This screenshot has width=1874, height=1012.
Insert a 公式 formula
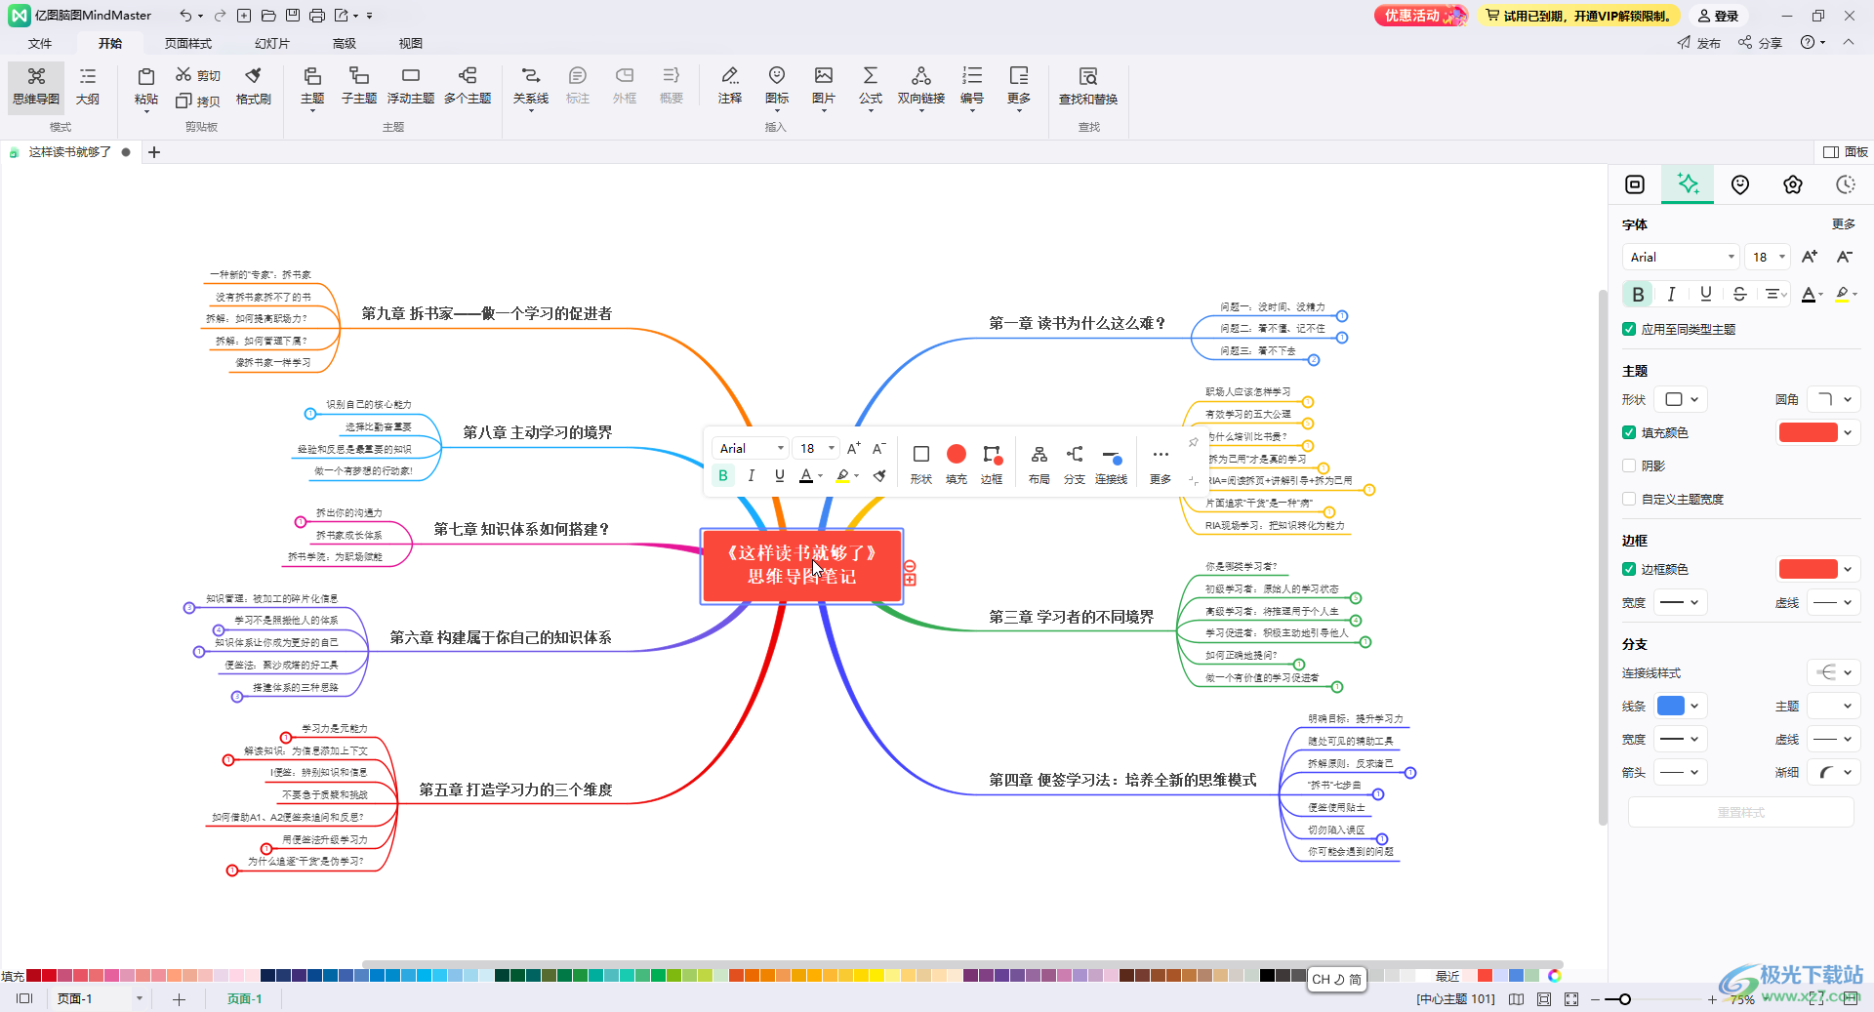[x=871, y=86]
